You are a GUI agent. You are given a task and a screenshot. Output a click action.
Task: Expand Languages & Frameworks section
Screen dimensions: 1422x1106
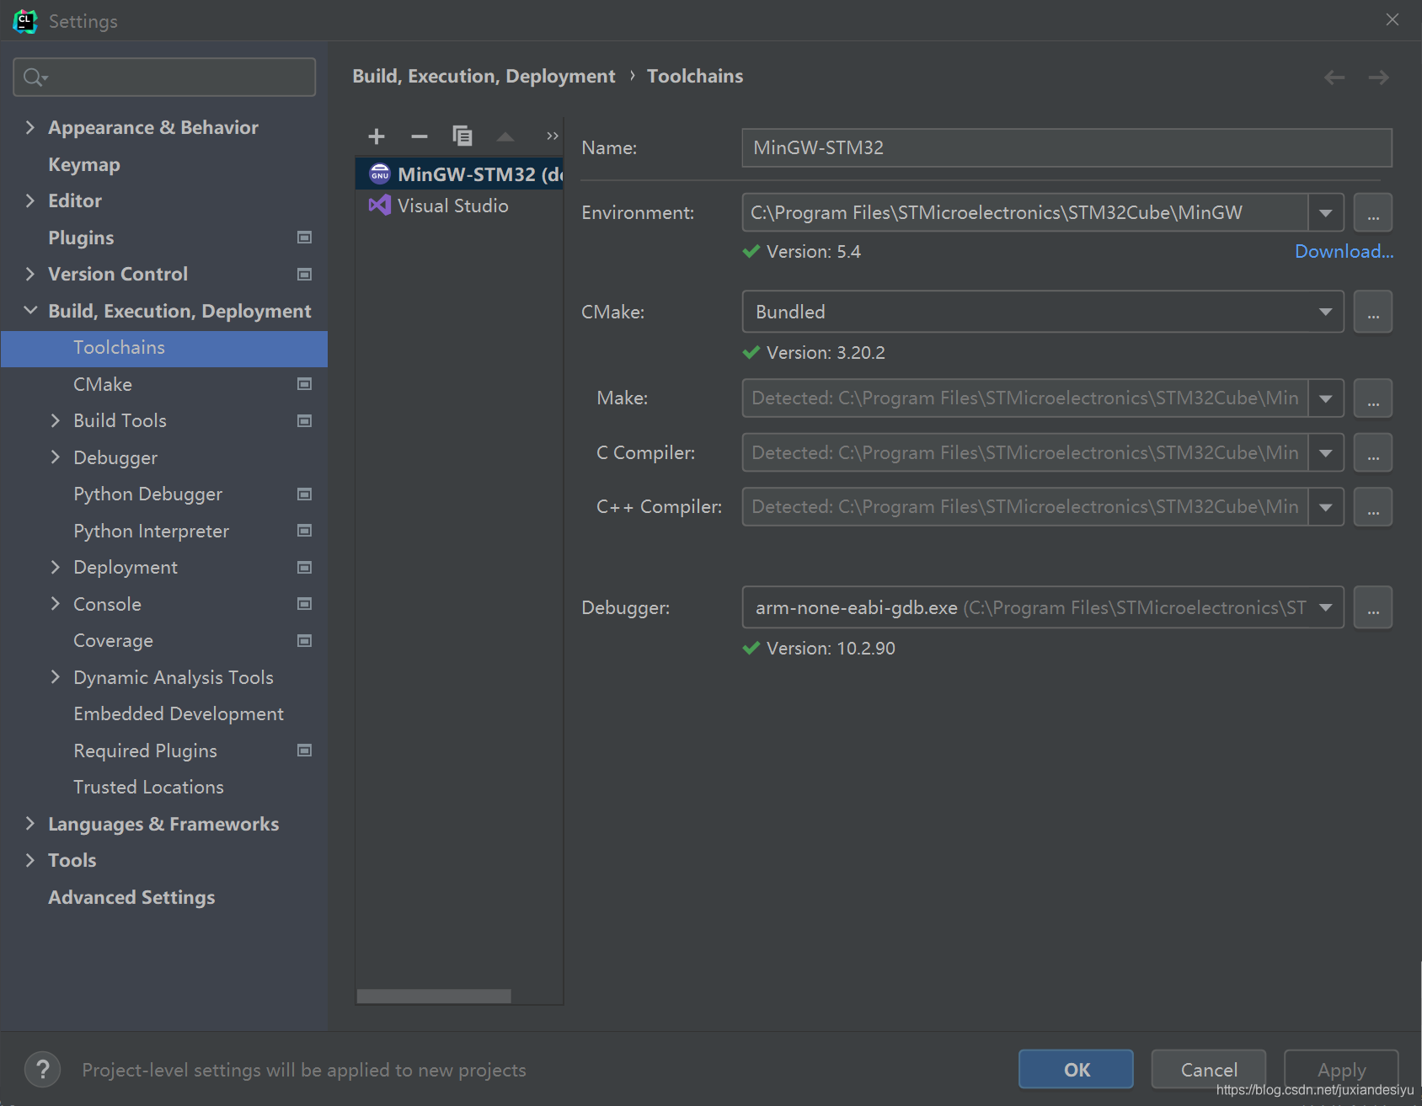(30, 824)
